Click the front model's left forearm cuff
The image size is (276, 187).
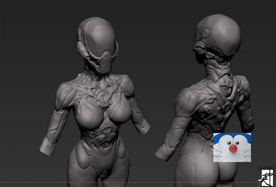47,147
